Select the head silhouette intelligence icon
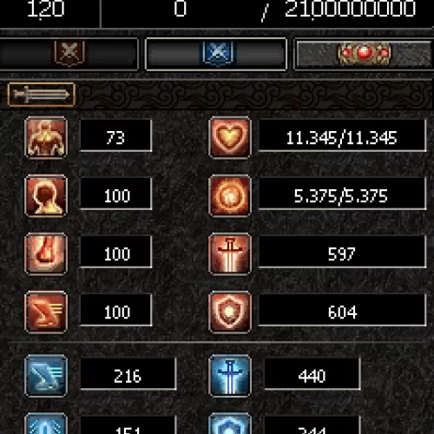 (46, 196)
